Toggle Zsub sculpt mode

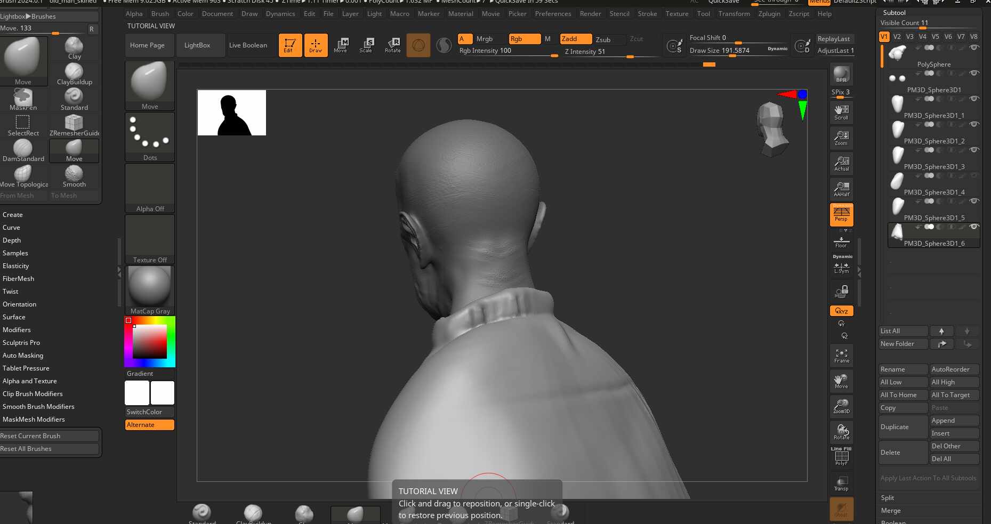(x=603, y=39)
